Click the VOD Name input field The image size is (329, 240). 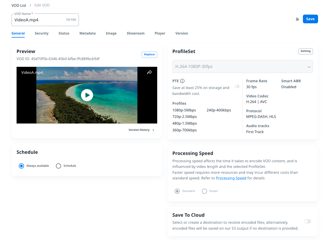[x=39, y=20]
